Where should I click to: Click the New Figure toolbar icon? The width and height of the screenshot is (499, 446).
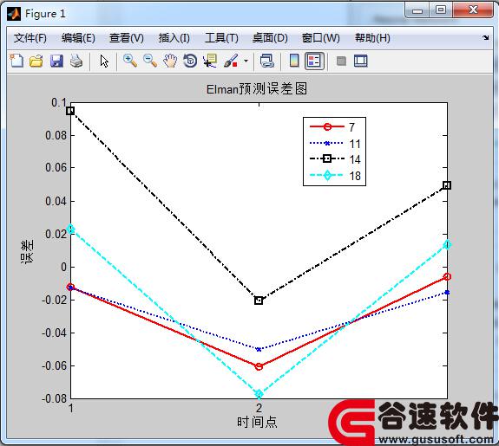(16, 61)
